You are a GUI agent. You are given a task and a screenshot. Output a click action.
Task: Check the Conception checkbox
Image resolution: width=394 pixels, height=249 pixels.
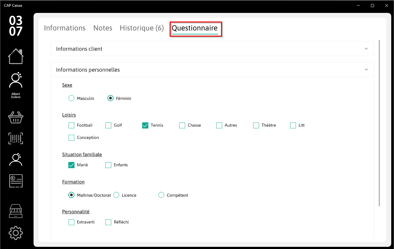point(71,138)
